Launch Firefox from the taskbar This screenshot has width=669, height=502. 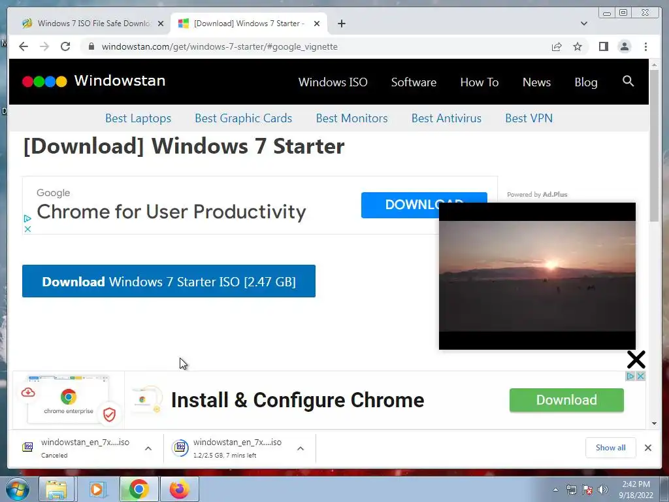[x=179, y=489]
